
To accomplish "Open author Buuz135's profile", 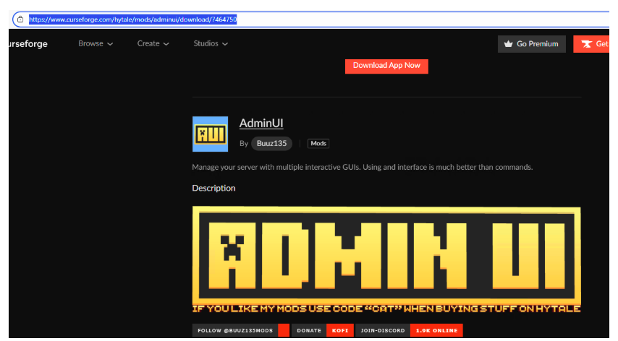I will tap(271, 144).
